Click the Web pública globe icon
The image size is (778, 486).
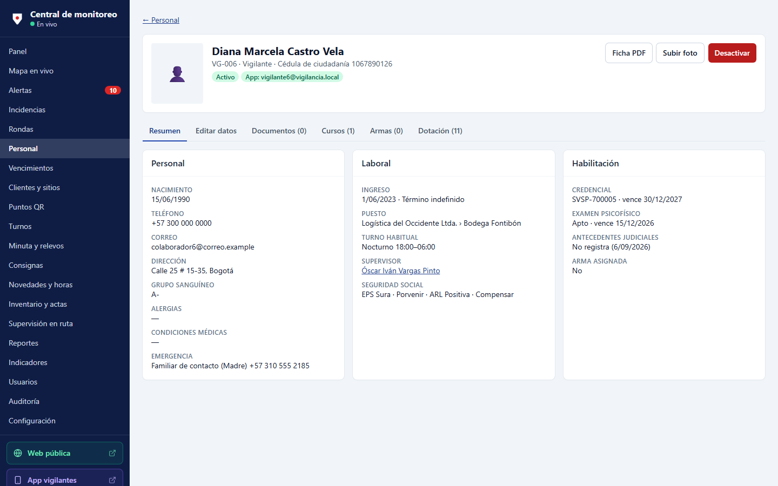18,453
